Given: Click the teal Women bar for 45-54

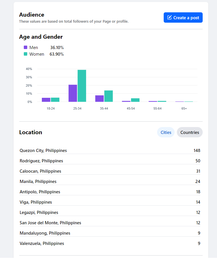Looking at the screenshot, I should tap(135, 100).
